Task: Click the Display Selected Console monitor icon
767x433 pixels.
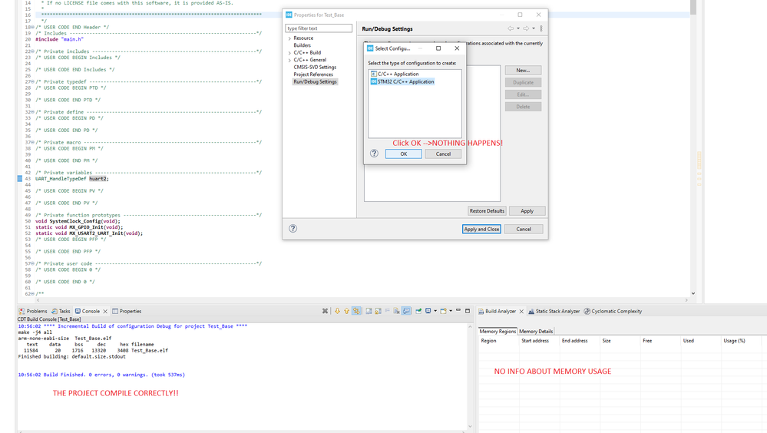Action: (428, 311)
